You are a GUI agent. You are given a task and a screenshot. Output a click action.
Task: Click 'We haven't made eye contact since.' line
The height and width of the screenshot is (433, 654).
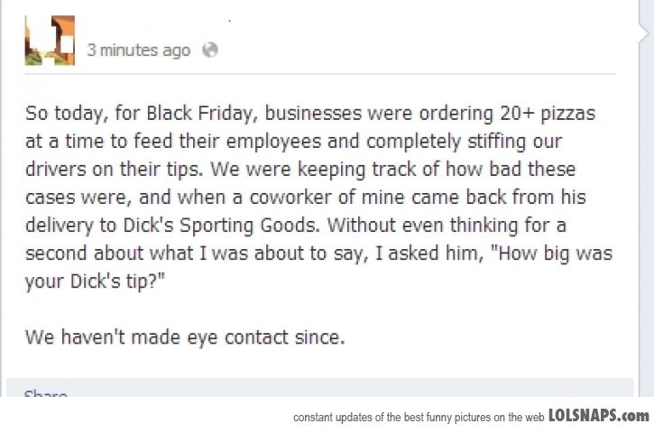pyautogui.click(x=185, y=338)
